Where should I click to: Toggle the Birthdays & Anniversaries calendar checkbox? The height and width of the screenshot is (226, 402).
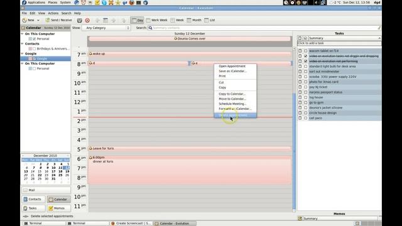coord(35,49)
